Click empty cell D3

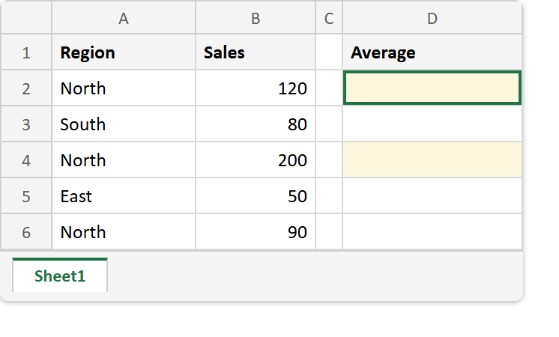432,124
